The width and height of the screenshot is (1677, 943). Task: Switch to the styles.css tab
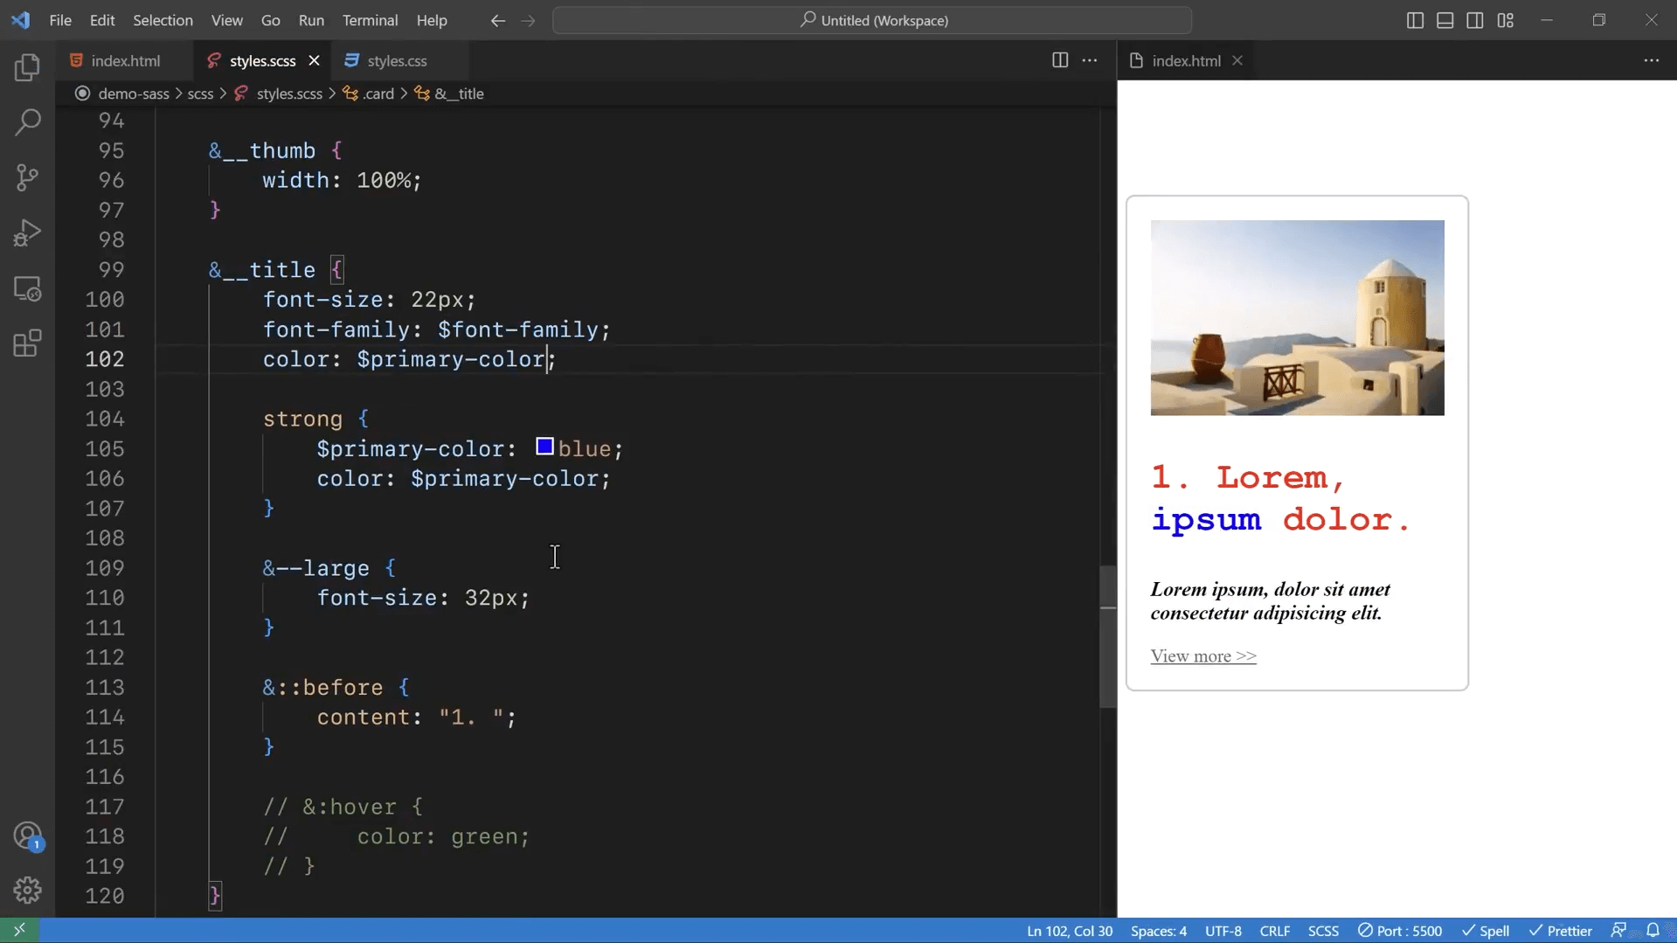(x=397, y=60)
